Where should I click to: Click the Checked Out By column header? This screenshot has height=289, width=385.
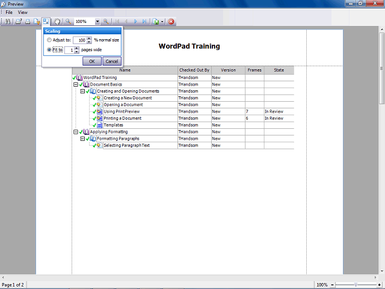(x=194, y=70)
